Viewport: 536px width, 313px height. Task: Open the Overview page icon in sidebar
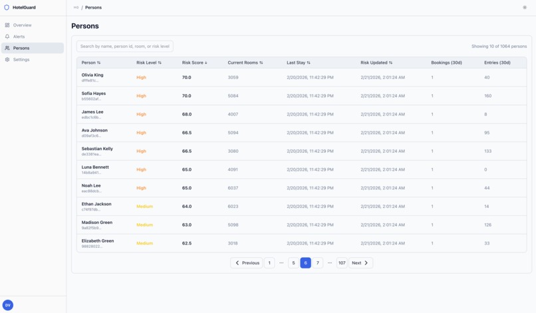click(x=7, y=25)
